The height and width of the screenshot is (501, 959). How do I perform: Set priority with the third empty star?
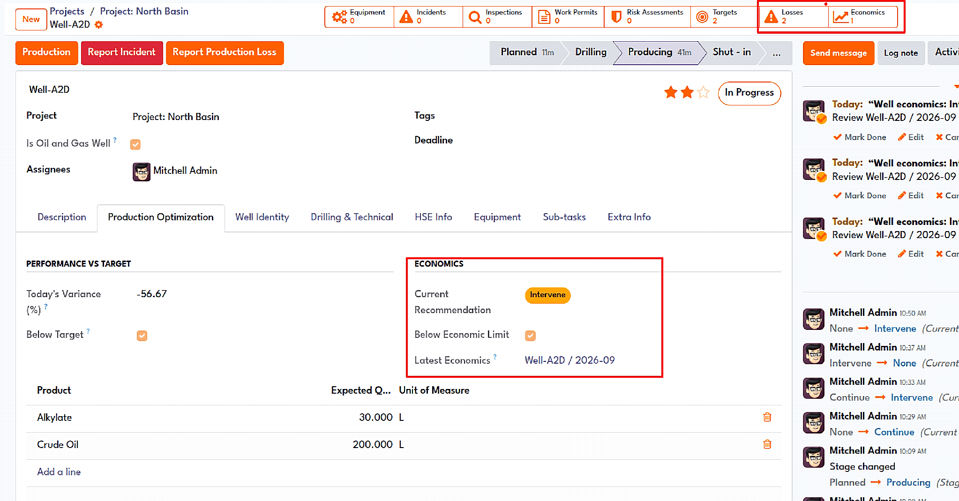tap(703, 92)
